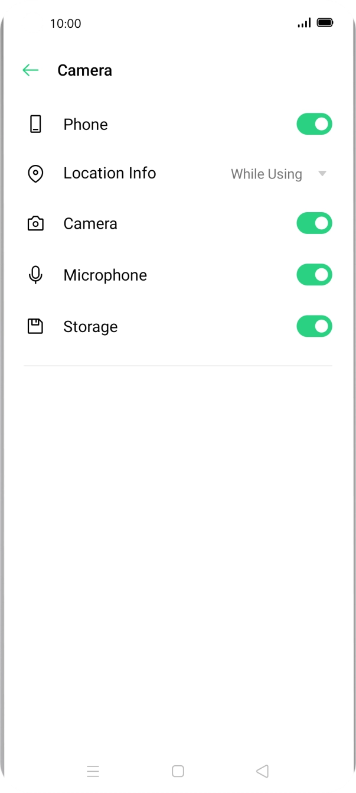The width and height of the screenshot is (356, 793).
Task: Click the Microphone permission icon
Action: click(x=35, y=274)
